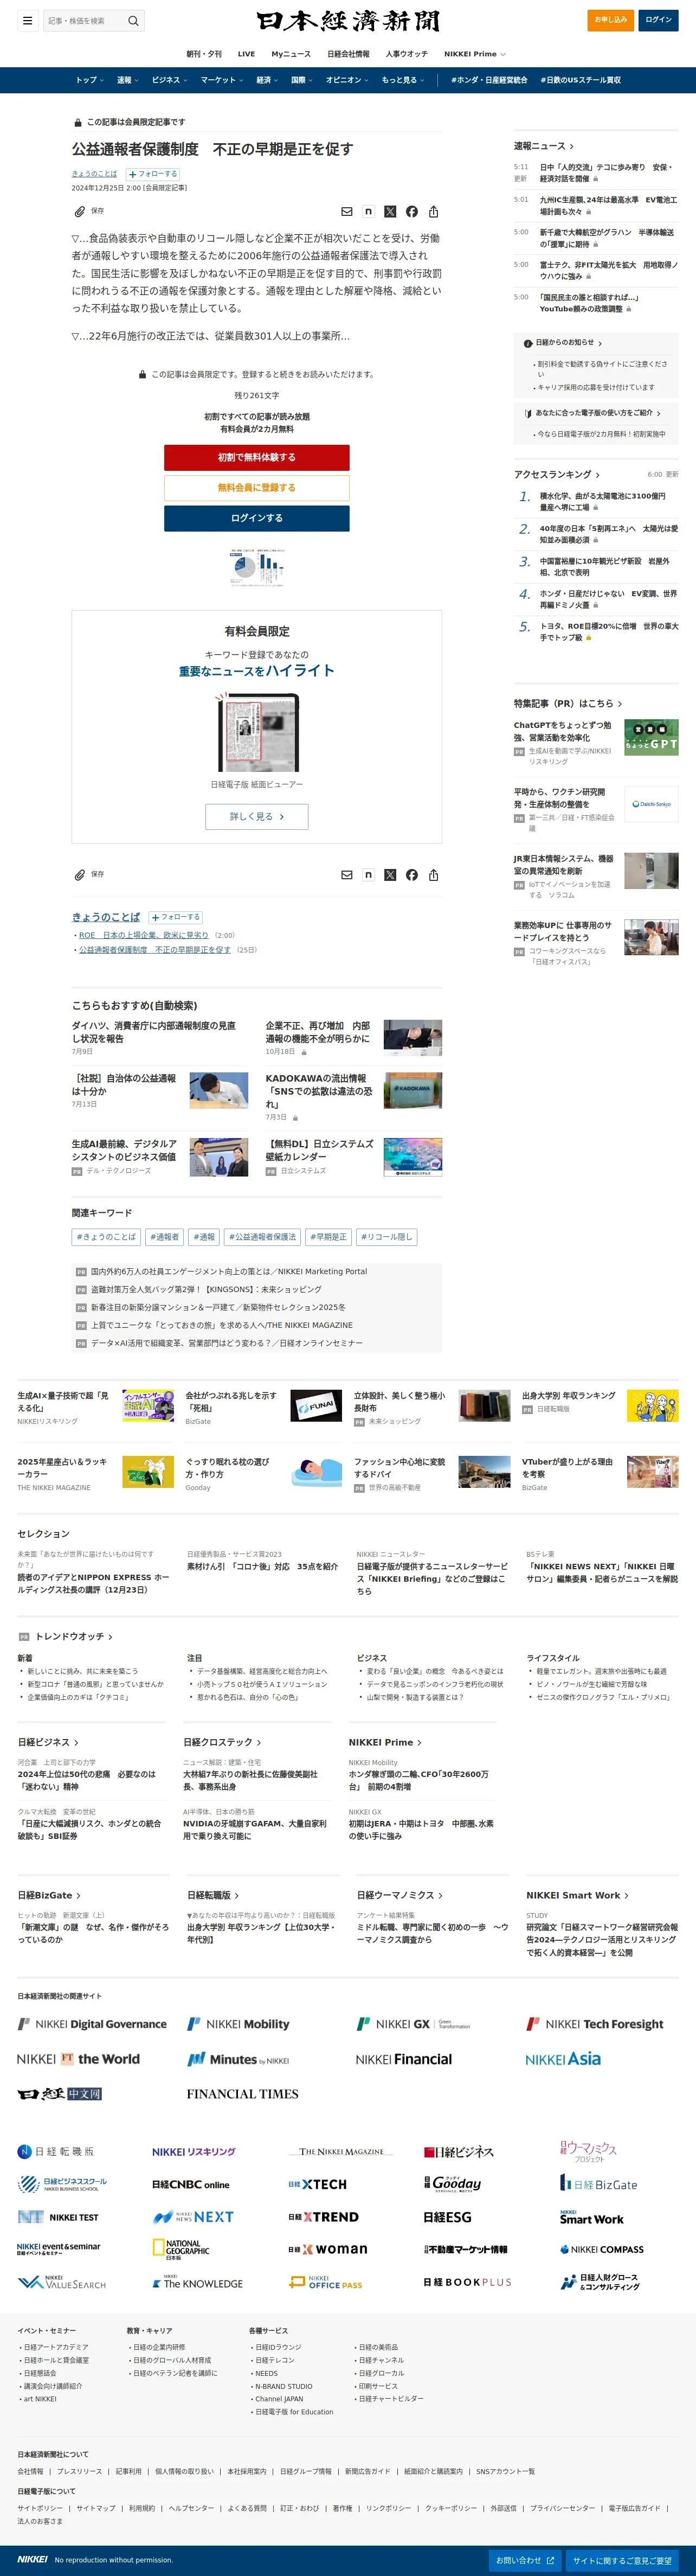Expand the もっと見る nav dropdown
The height and width of the screenshot is (2576, 696).
tap(402, 80)
